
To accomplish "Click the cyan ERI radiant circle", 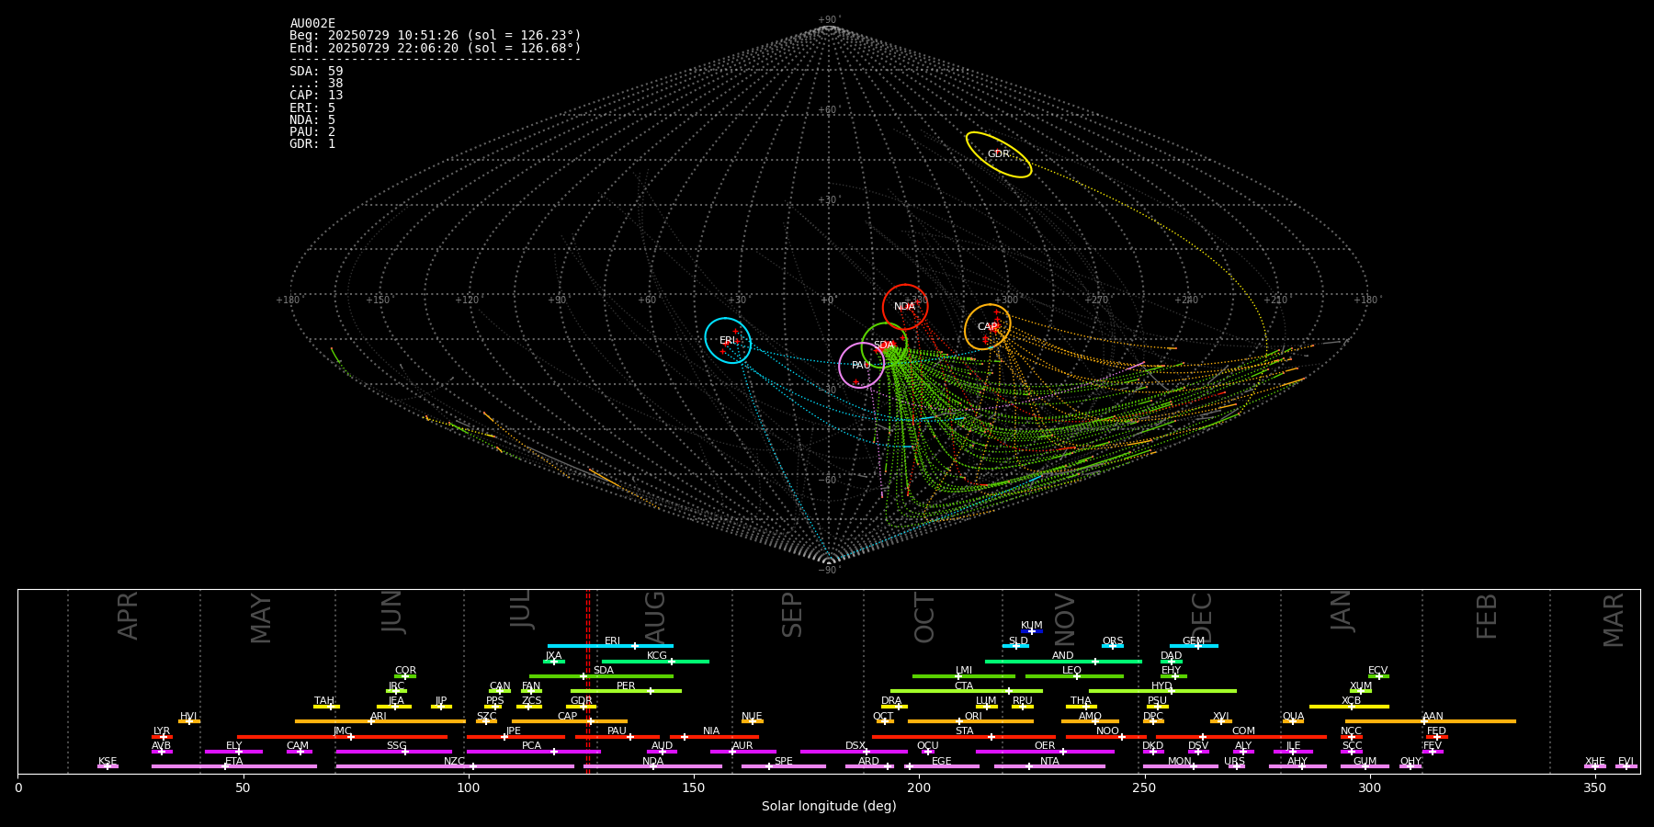I will click(728, 340).
